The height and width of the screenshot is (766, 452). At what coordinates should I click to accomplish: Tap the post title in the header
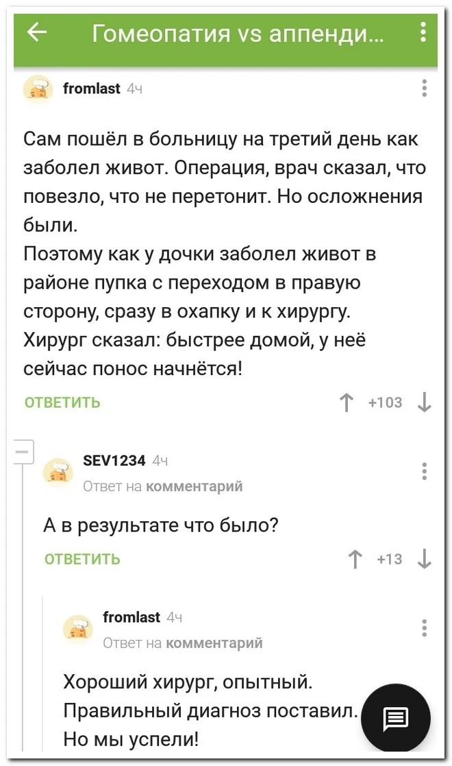238,32
